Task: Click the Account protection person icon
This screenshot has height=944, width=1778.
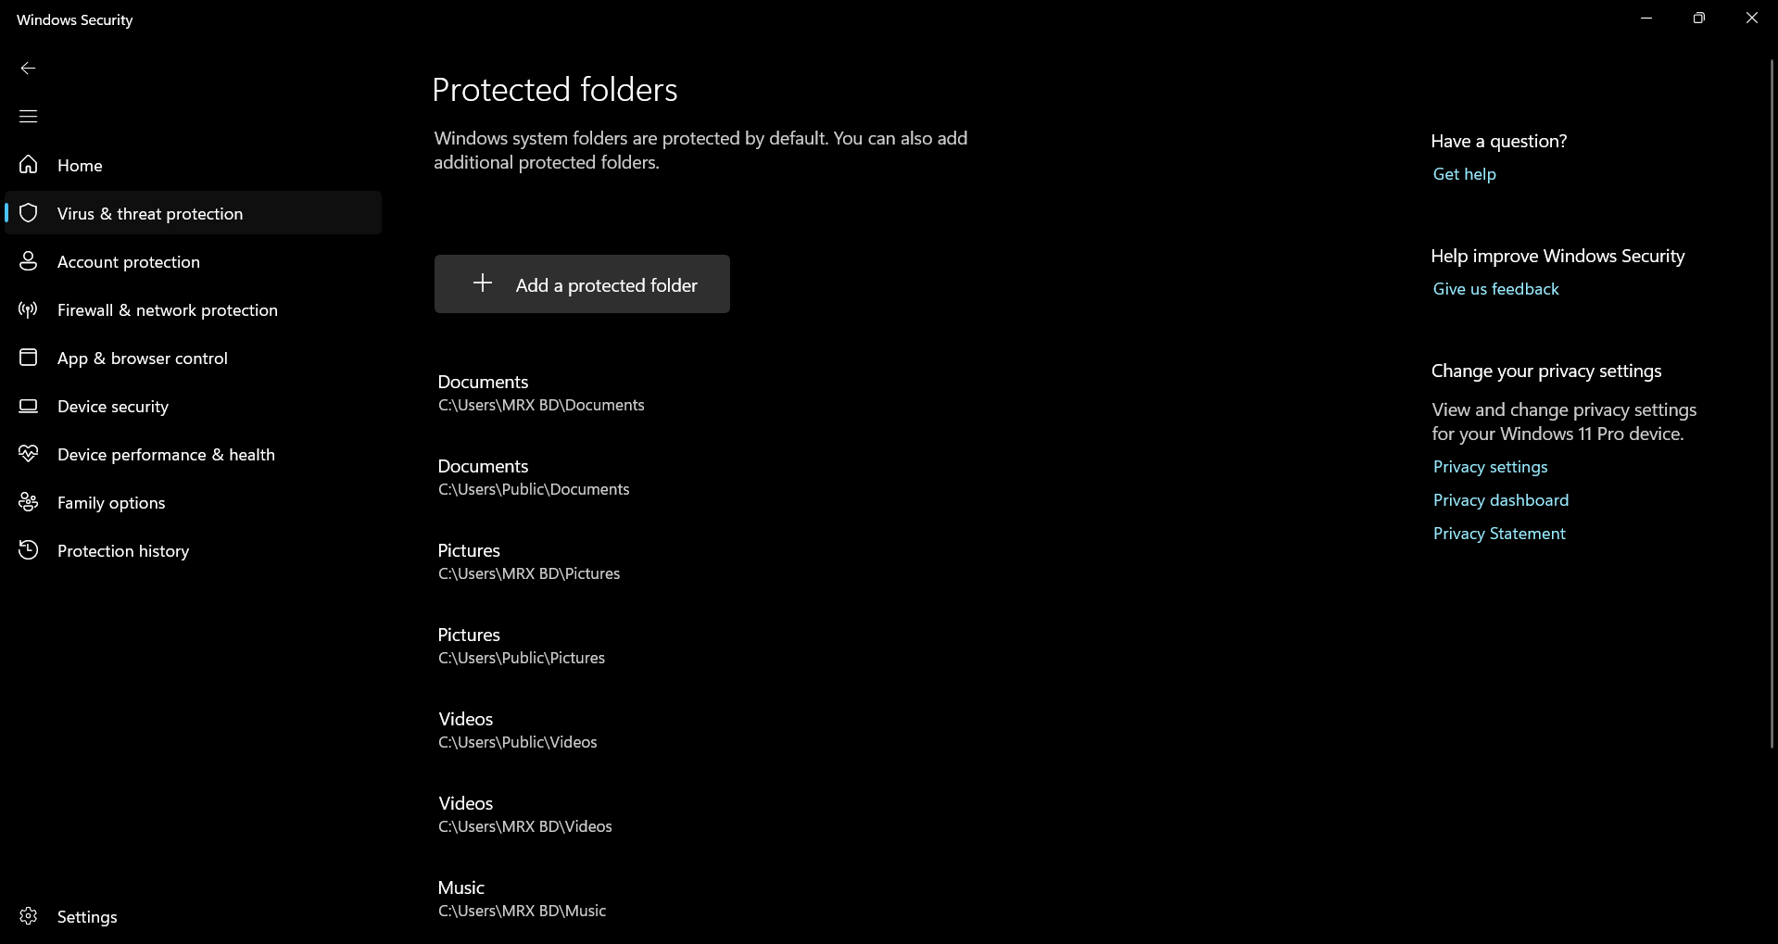Action: [x=29, y=261]
